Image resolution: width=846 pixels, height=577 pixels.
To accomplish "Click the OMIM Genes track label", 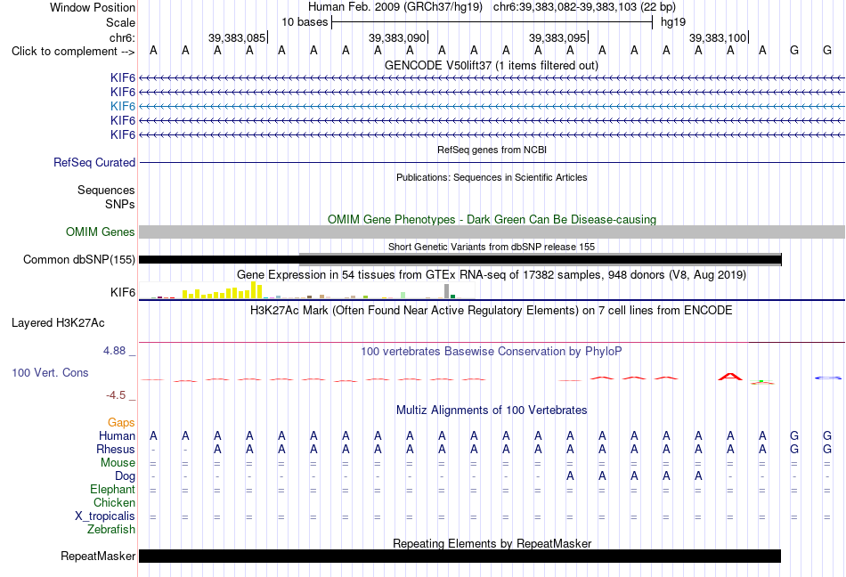I will [101, 232].
